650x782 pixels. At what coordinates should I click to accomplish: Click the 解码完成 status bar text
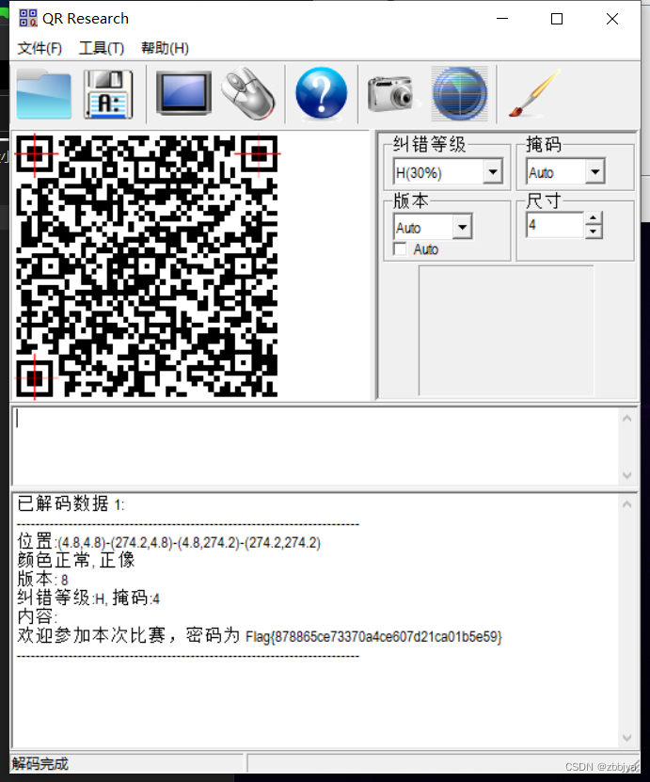click(40, 763)
